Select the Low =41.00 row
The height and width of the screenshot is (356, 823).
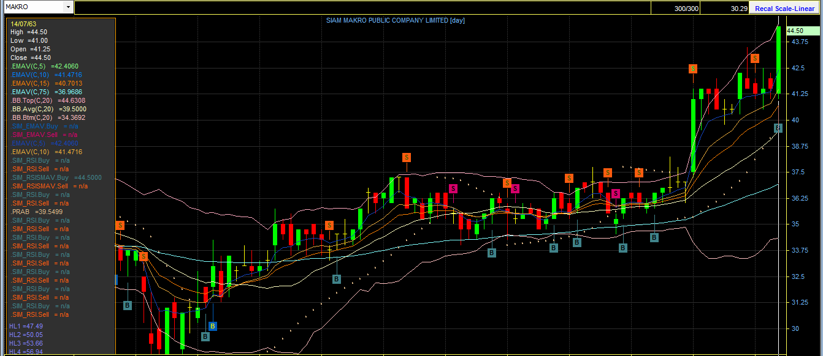pos(29,40)
